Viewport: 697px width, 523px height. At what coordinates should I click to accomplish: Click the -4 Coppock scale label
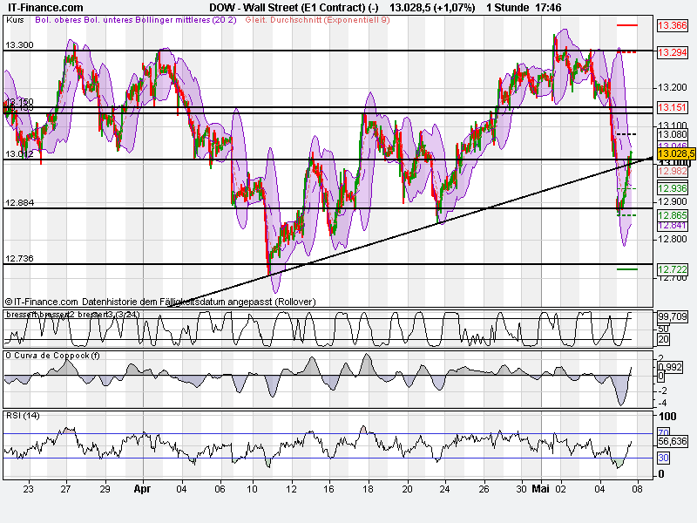coord(662,403)
